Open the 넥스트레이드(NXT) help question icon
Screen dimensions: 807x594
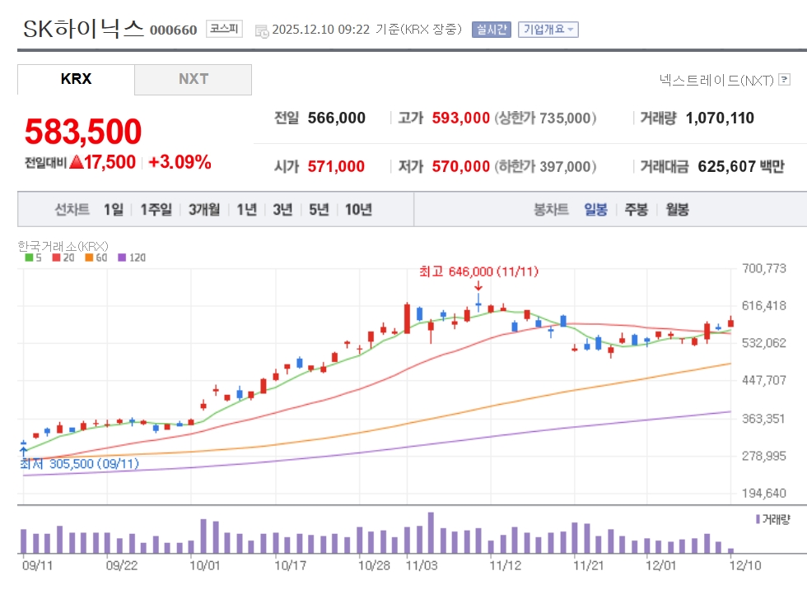(784, 80)
